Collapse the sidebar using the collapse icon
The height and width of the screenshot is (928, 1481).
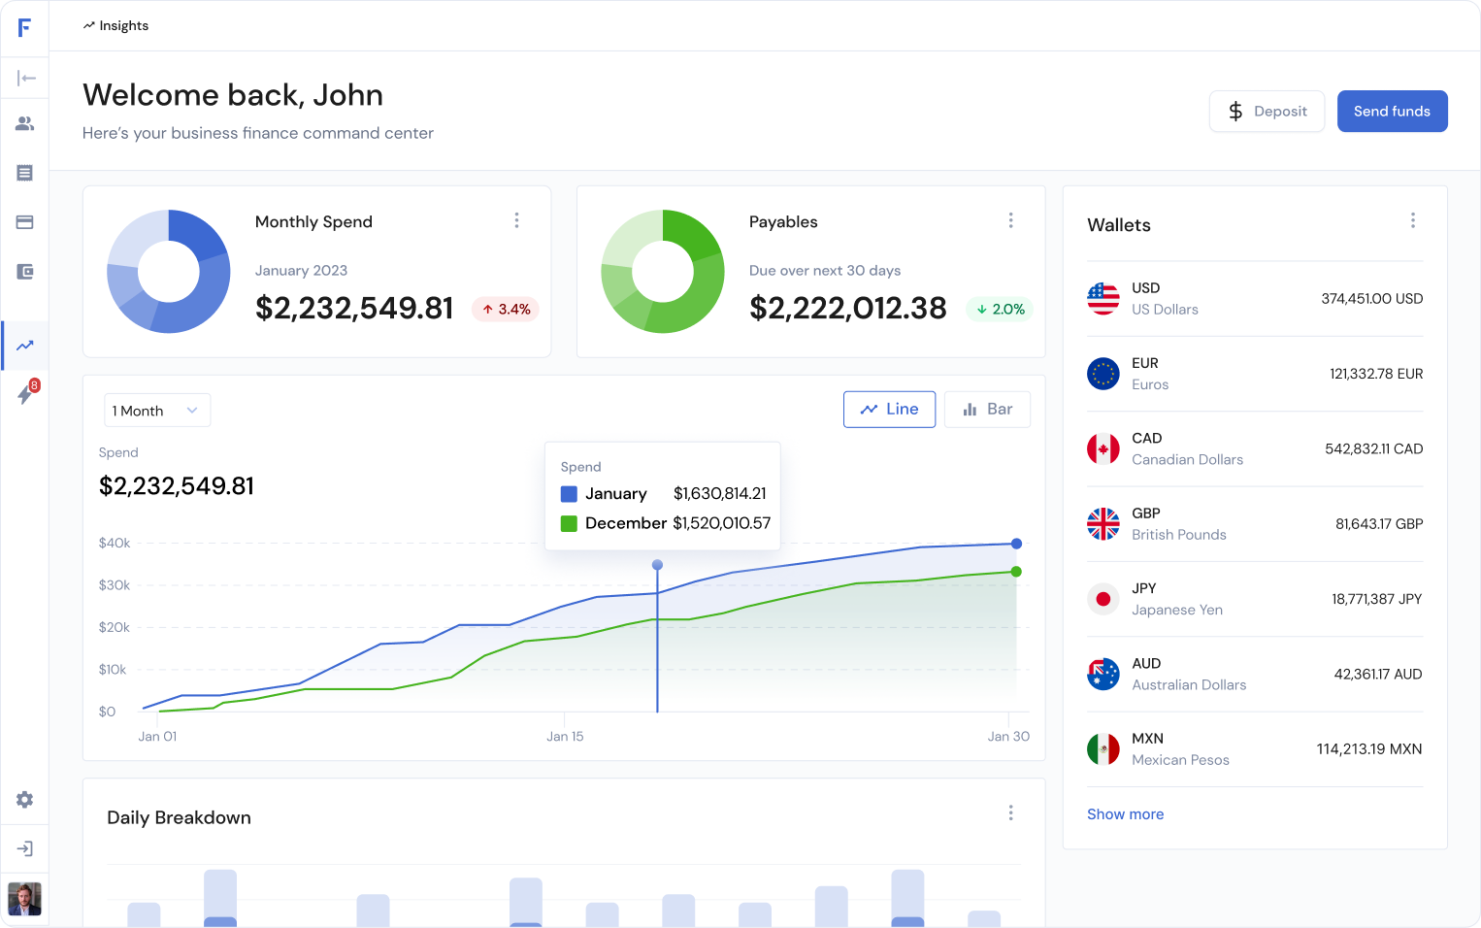point(25,78)
